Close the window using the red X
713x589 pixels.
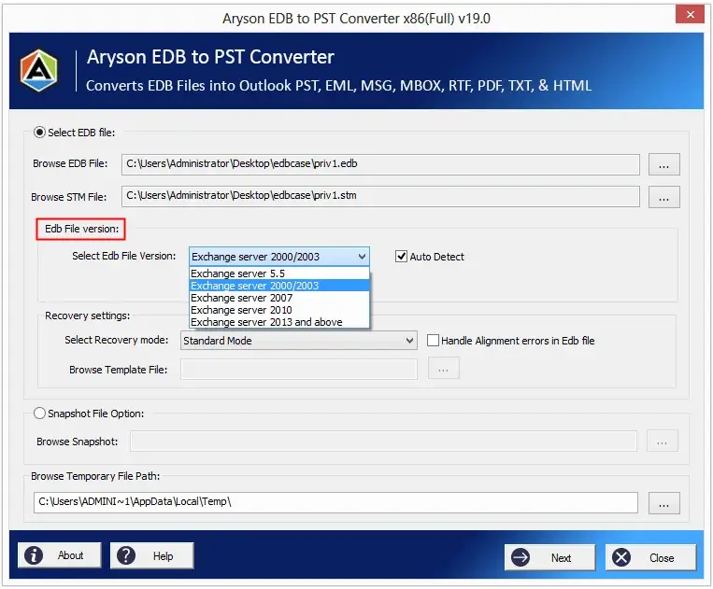pos(690,15)
